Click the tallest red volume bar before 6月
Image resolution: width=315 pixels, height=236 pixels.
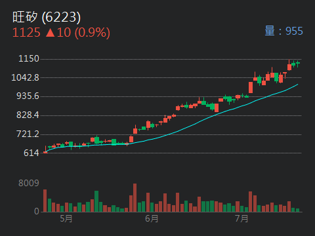[135, 198]
